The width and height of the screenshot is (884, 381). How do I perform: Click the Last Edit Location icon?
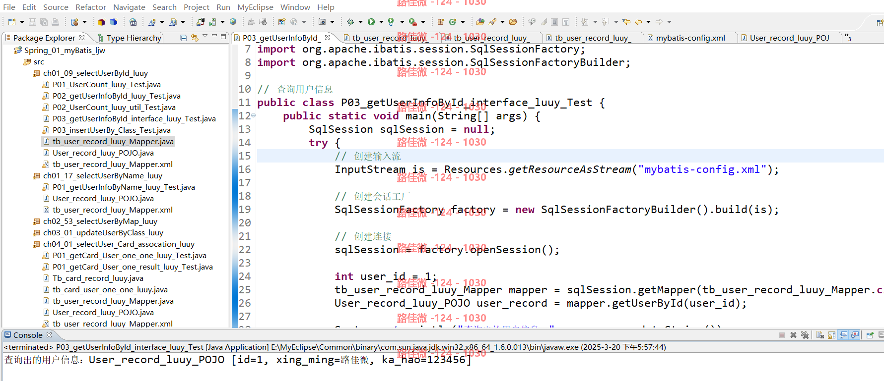626,22
